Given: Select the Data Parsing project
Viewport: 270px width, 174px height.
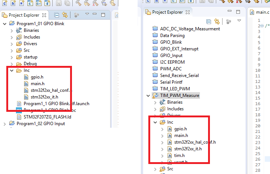Looking at the screenshot, I should tap(172, 36).
